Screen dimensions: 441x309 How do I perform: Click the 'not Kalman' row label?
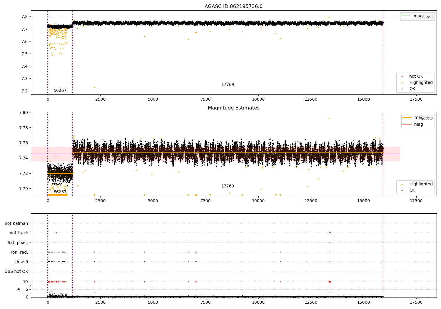(16, 224)
